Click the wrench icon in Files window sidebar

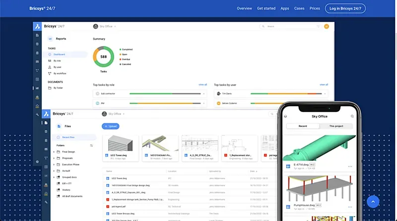pyautogui.click(x=46, y=202)
